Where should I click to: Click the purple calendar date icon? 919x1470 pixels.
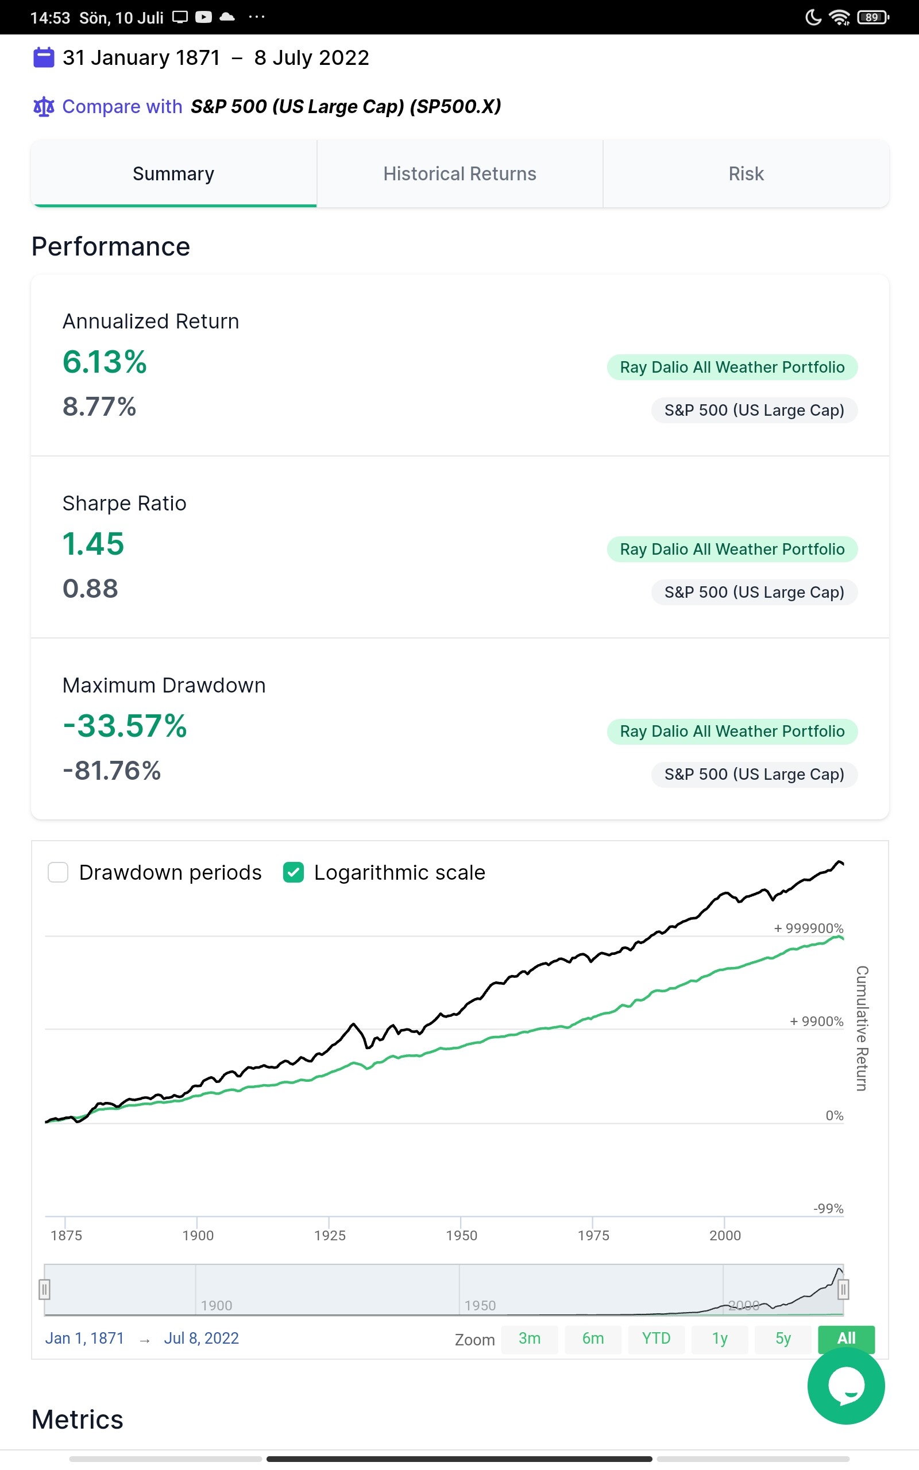[x=43, y=57]
